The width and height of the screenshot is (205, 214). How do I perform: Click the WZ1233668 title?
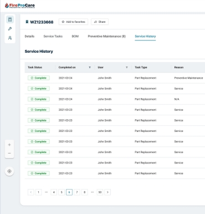42,22
